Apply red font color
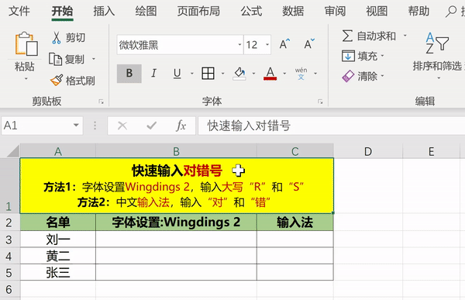This screenshot has height=300, width=465. pos(270,74)
